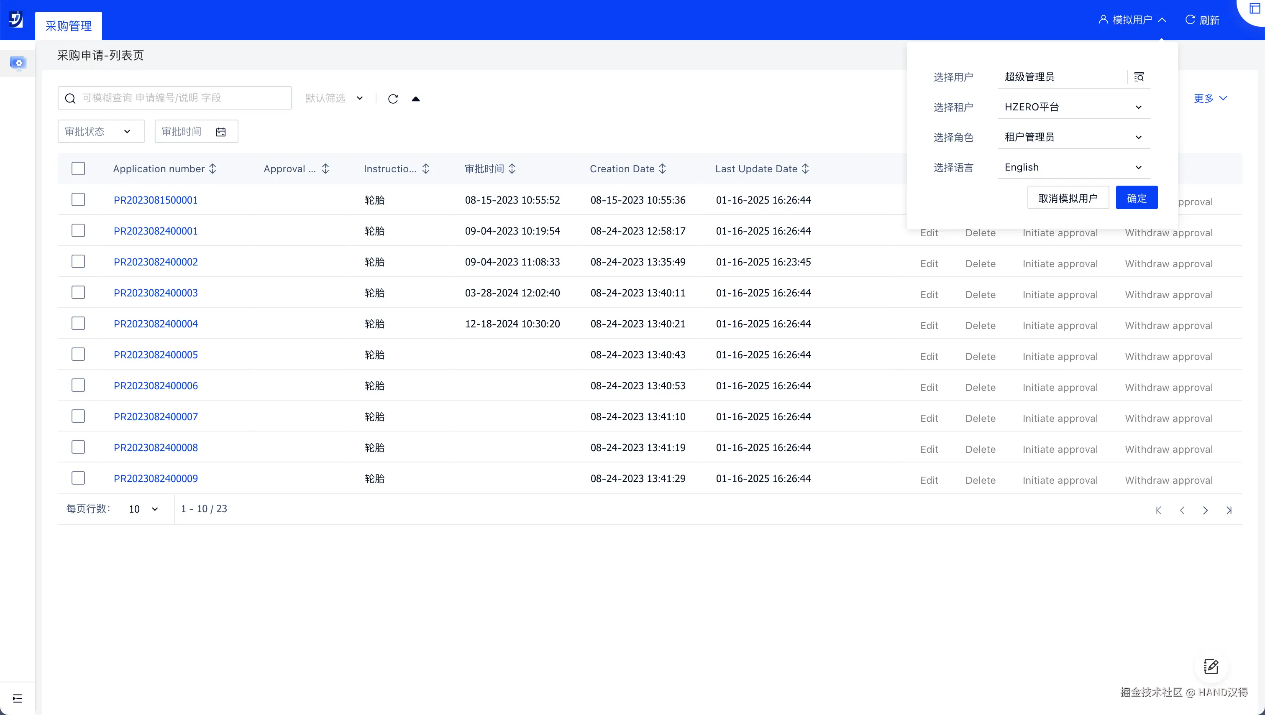Image resolution: width=1265 pixels, height=715 pixels.
Task: Open link PR2023082400003
Action: 156,293
